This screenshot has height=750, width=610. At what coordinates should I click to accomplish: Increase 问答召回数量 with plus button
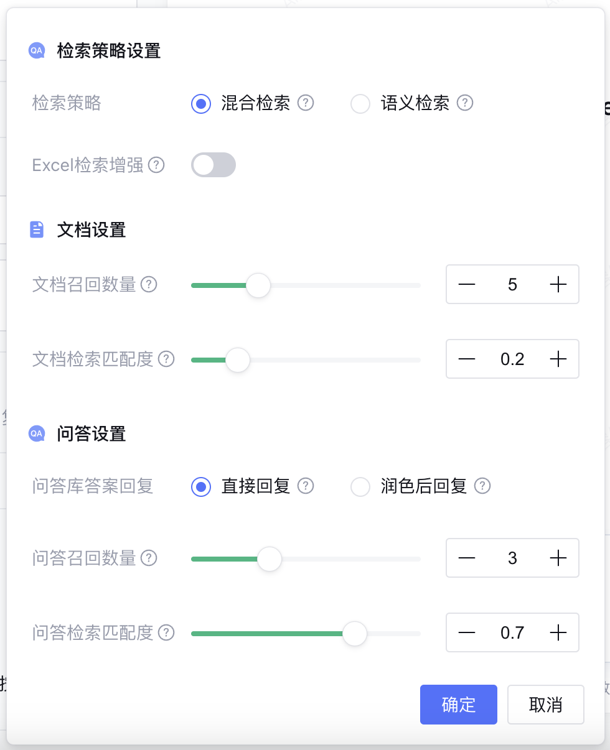coord(558,558)
